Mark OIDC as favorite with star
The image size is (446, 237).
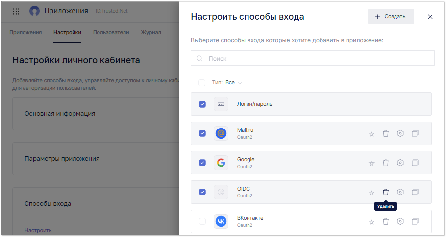(x=372, y=193)
